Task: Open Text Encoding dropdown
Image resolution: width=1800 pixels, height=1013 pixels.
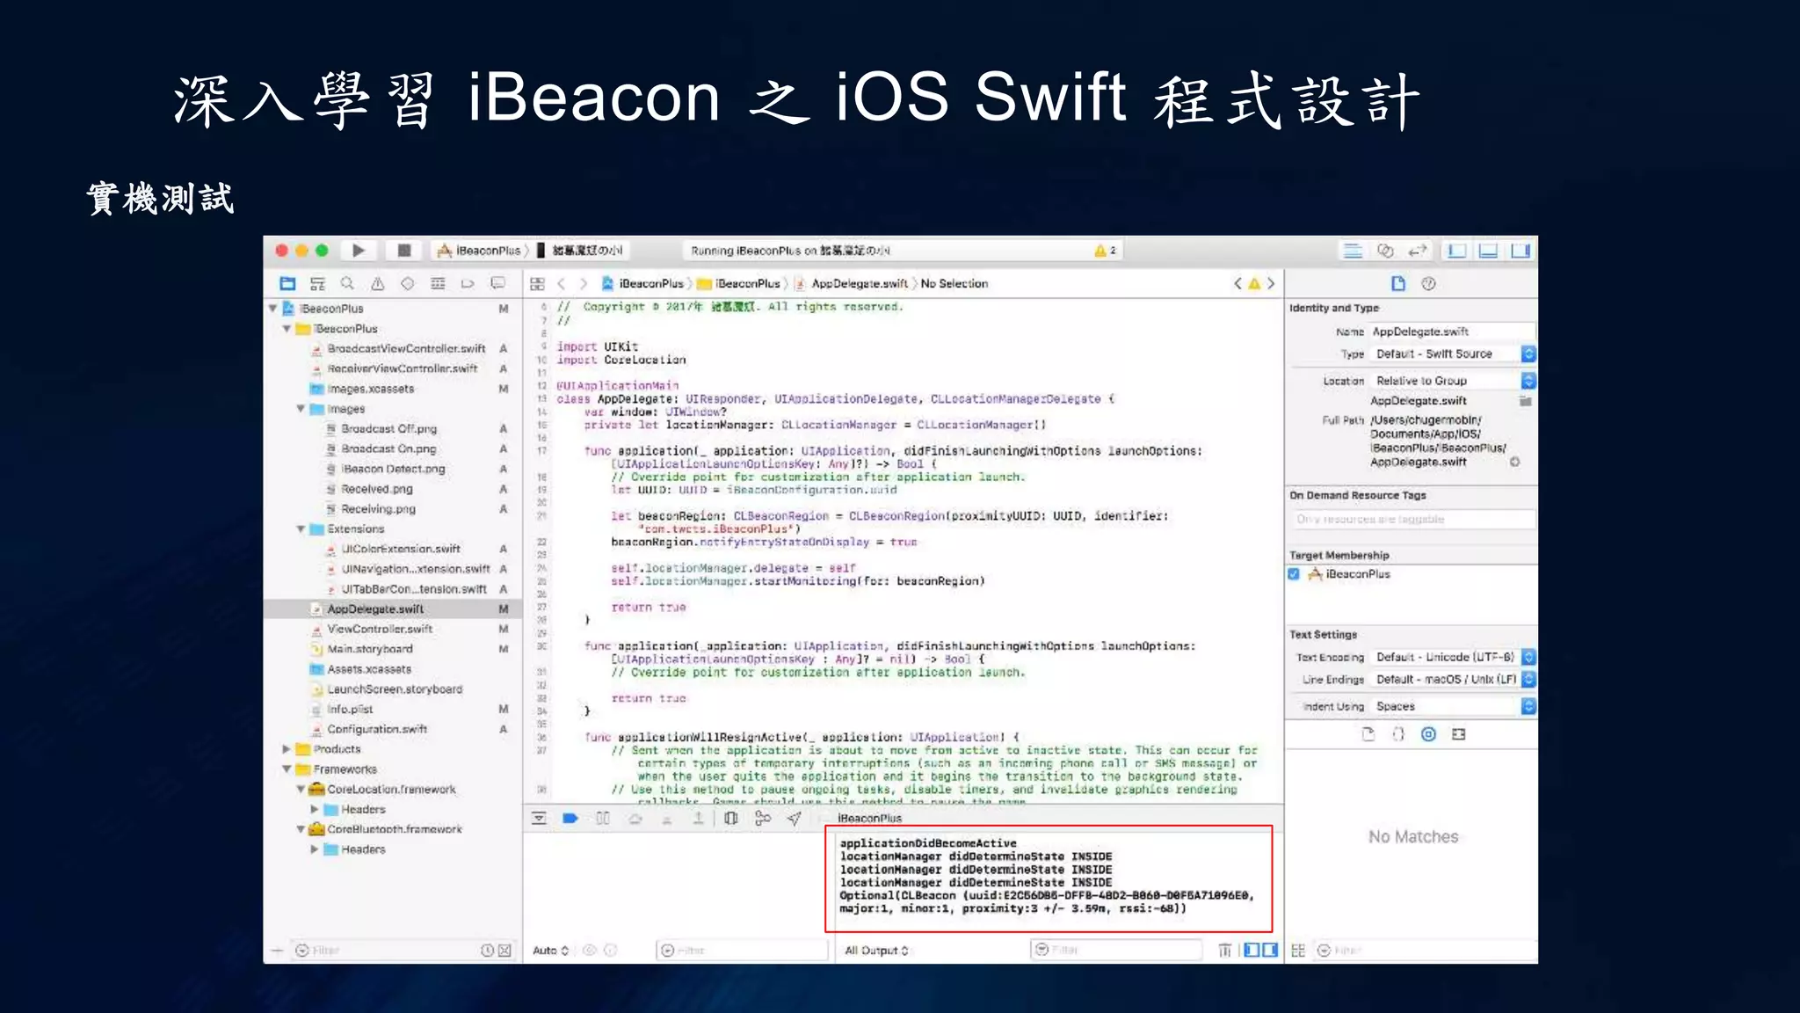Action: pos(1453,657)
